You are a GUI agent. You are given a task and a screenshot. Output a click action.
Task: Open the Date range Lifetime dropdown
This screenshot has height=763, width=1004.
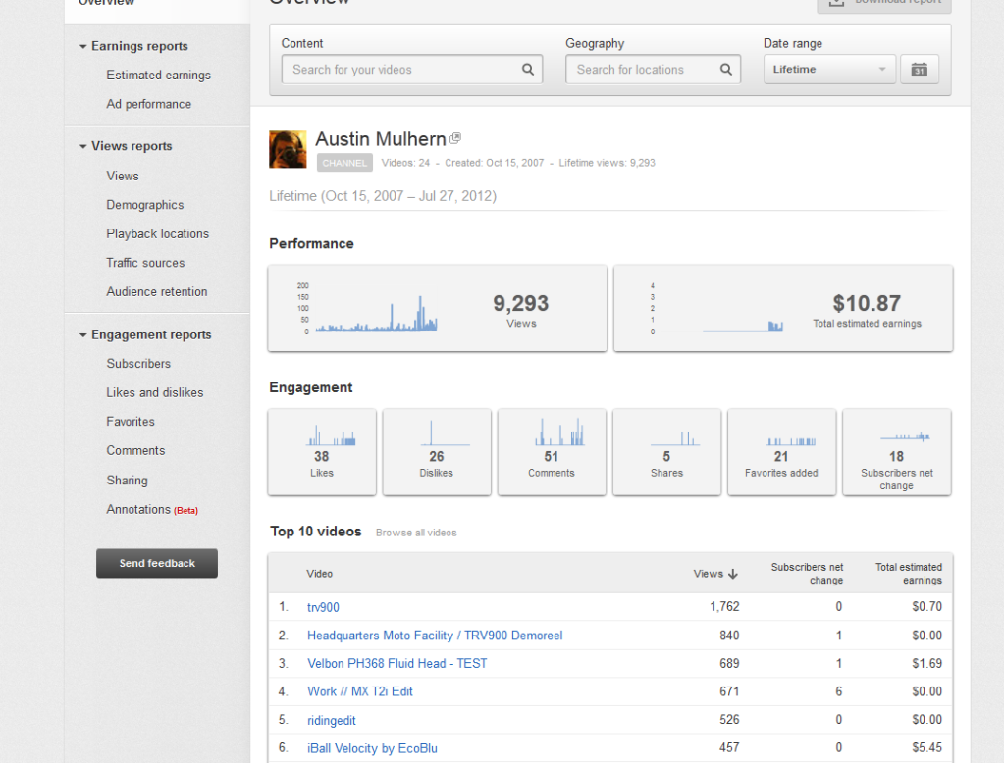coord(829,70)
